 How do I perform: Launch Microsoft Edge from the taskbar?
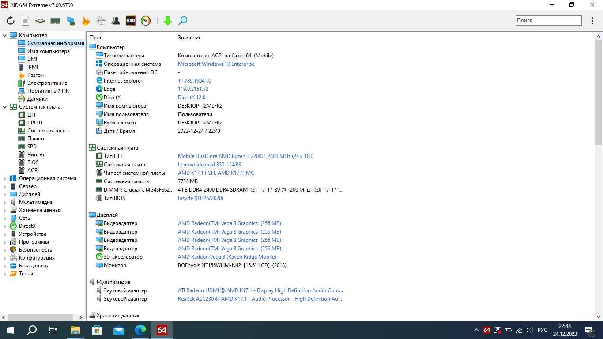140,330
